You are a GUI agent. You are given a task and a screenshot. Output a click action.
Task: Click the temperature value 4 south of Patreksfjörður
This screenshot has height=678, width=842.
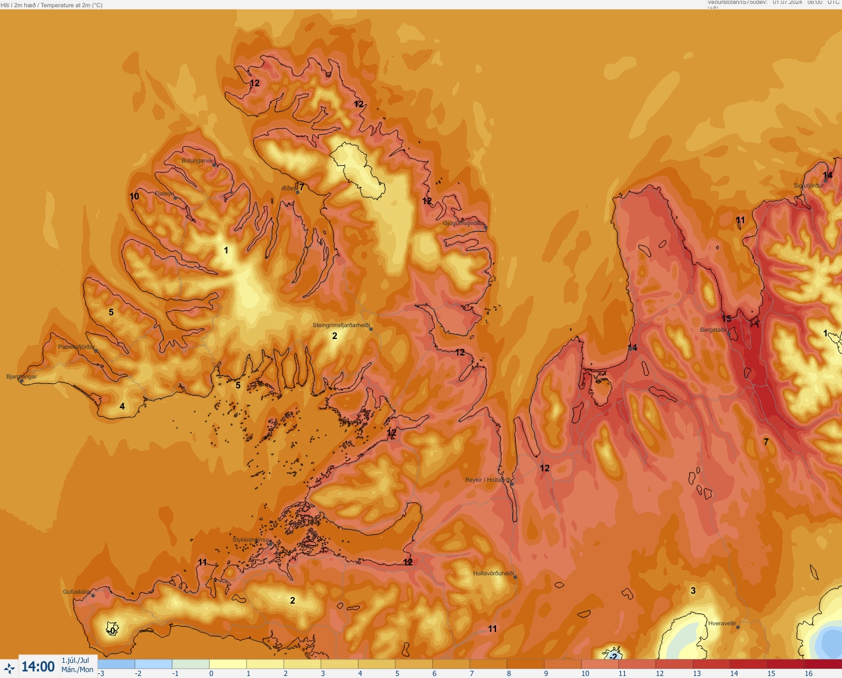coord(122,406)
